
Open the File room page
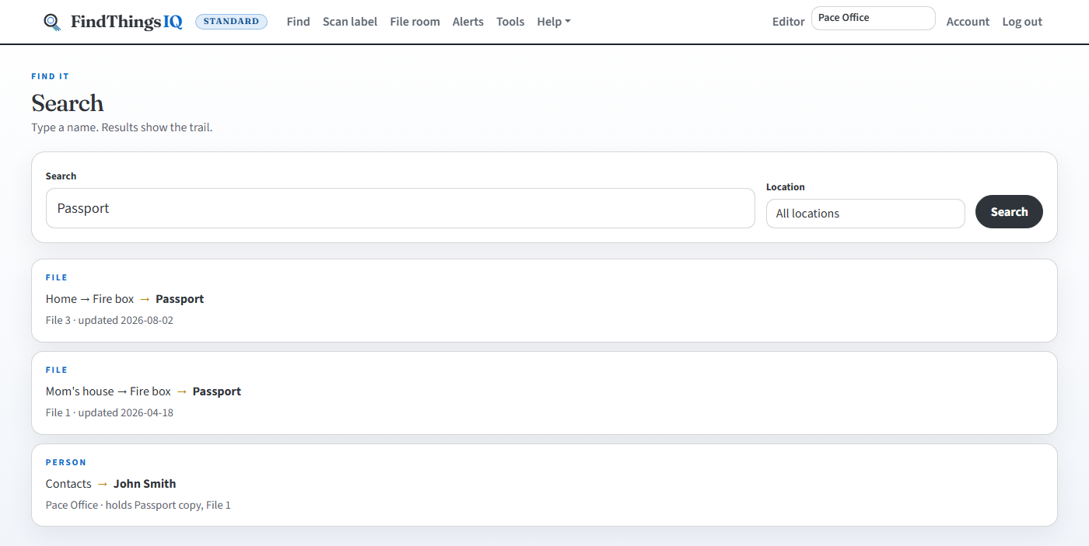click(x=415, y=22)
